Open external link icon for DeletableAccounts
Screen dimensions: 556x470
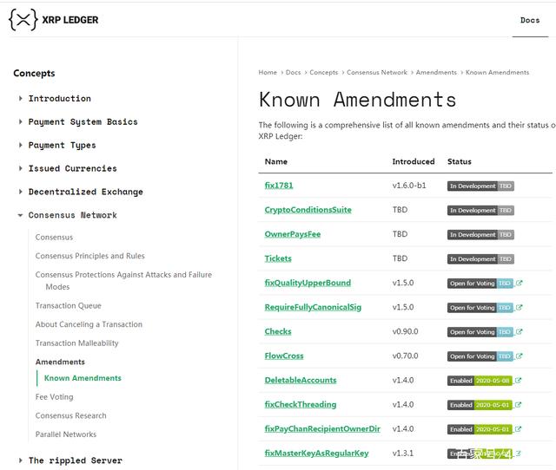pyautogui.click(x=518, y=381)
